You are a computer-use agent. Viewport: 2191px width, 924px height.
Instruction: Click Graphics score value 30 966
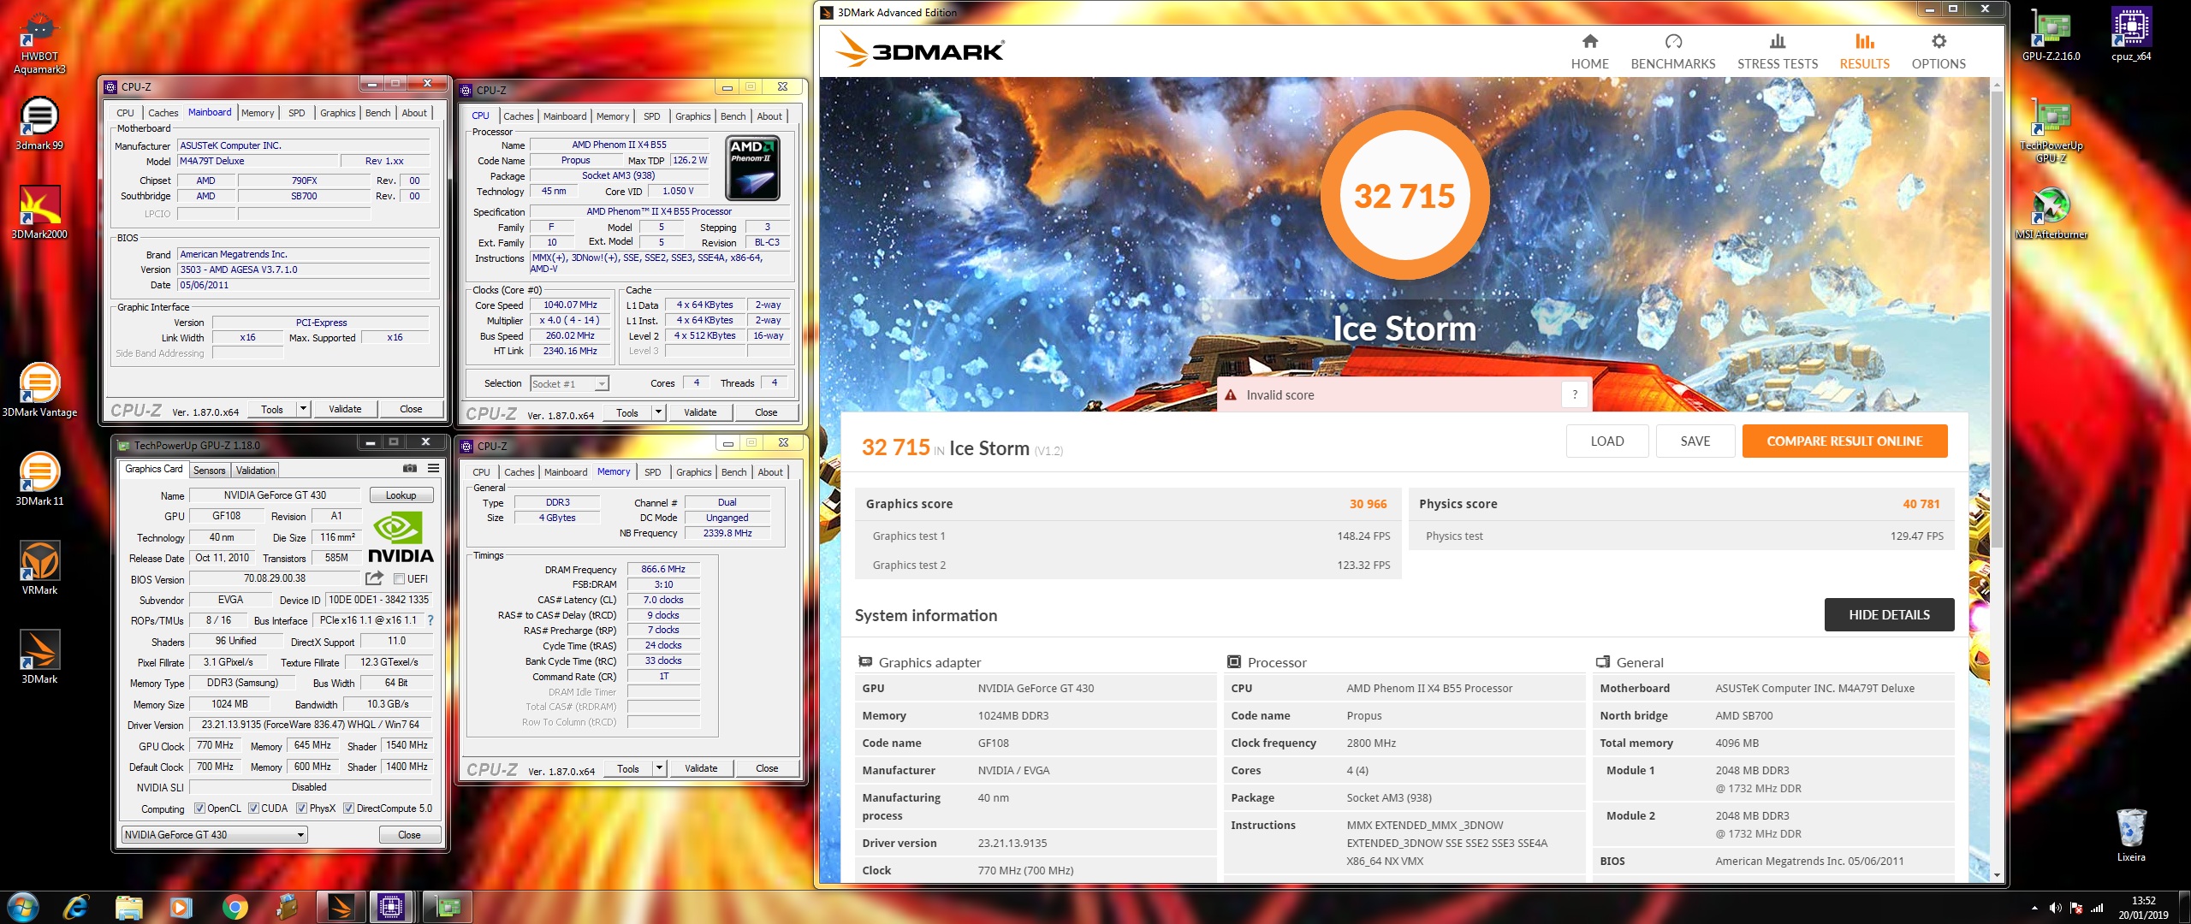tap(1368, 504)
